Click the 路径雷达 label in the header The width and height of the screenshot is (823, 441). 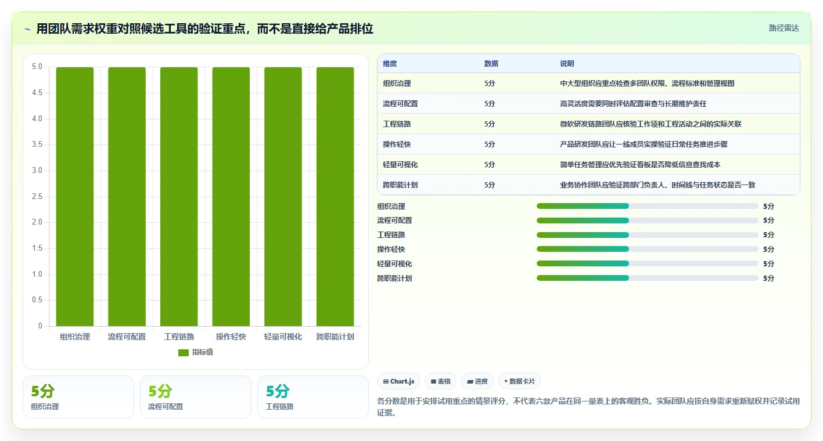(x=784, y=28)
